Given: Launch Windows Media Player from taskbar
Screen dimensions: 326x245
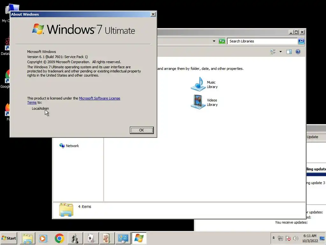Looking at the screenshot, I should pos(43,238).
